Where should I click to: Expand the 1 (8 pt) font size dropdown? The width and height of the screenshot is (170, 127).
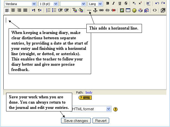tap(48, 4)
